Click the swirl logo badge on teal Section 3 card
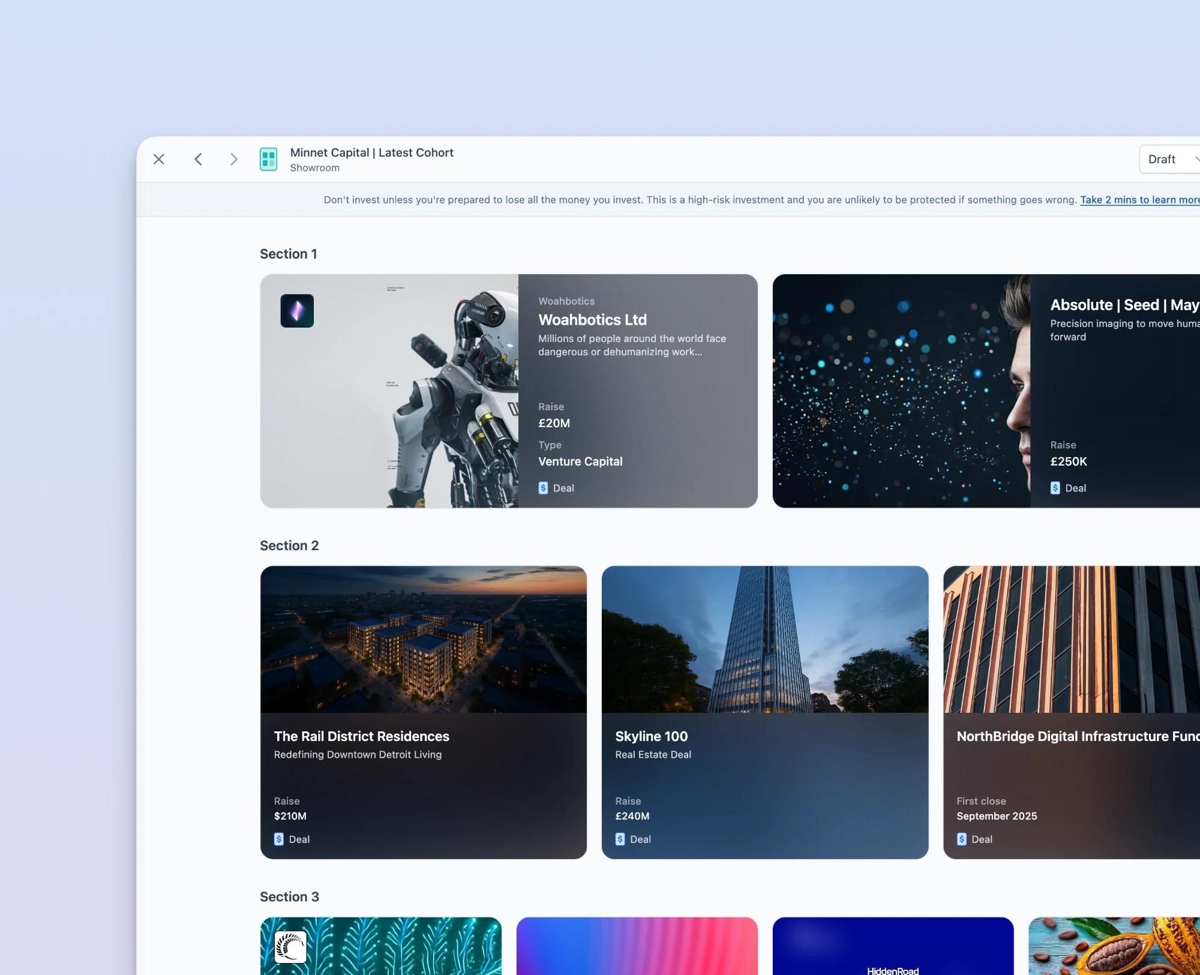Screen dimensions: 1200x975 pyautogui.click(x=291, y=947)
